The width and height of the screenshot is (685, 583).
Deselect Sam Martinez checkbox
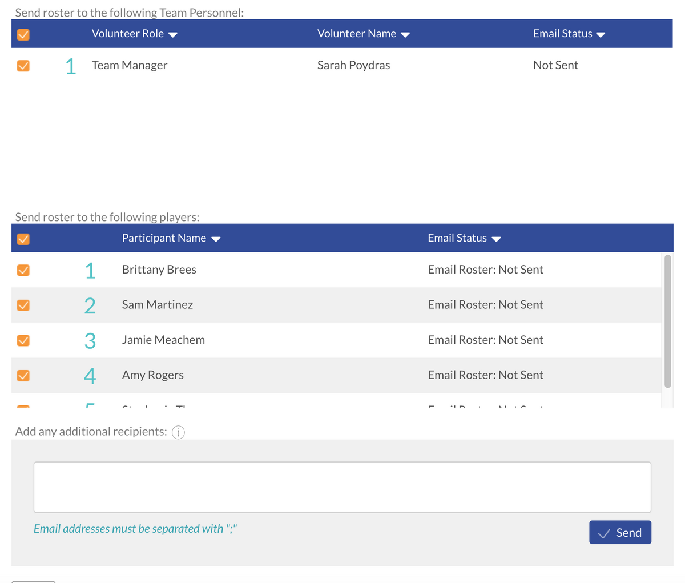click(23, 305)
